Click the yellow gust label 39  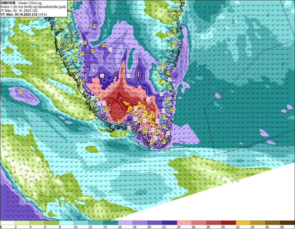click(x=98, y=98)
